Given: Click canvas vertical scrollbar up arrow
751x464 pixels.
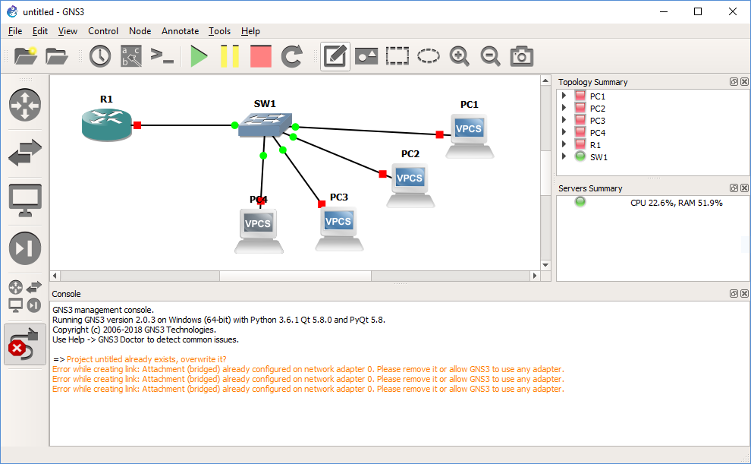Looking at the screenshot, I should (545, 80).
